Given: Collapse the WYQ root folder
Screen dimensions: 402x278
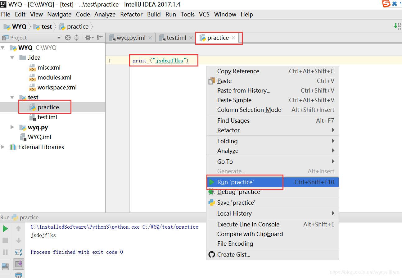Looking at the screenshot, I should pyautogui.click(x=3, y=48).
